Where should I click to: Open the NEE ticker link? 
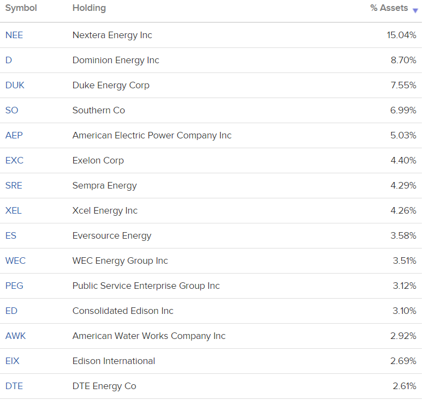(x=14, y=35)
